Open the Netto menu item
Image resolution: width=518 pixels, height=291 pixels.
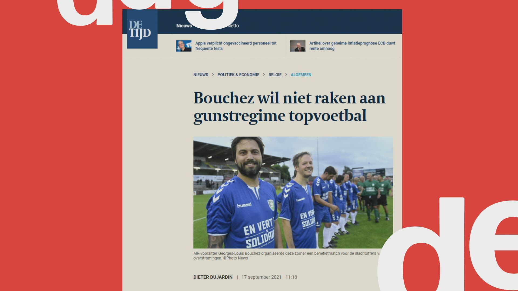tap(233, 26)
